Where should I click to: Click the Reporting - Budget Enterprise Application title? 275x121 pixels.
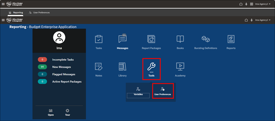[x=43, y=27]
